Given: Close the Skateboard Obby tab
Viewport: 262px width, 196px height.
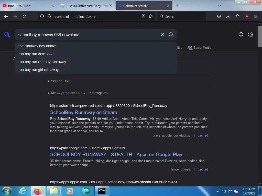Looking at the screenshot, I should pos(111,6).
